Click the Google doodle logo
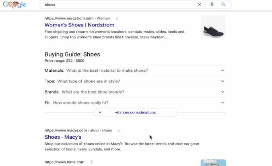The width and height of the screenshot is (272, 166). click(x=14, y=5)
